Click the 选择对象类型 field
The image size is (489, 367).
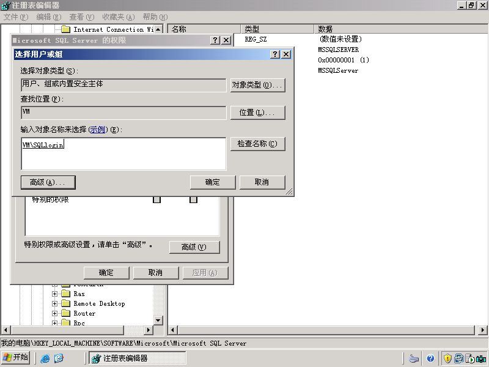pos(123,85)
